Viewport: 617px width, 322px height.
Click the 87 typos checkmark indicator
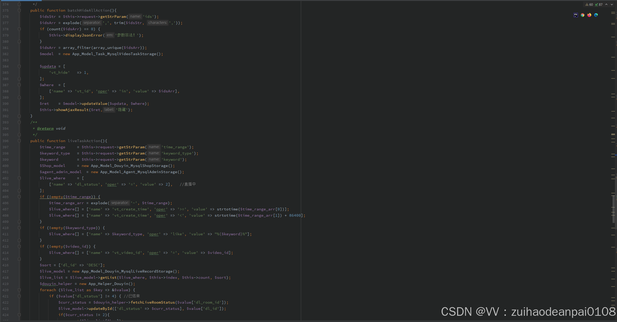point(599,4)
